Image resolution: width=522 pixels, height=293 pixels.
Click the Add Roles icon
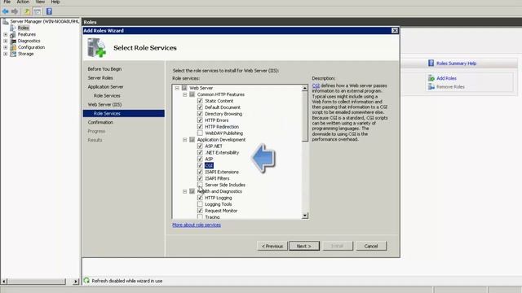tap(431, 78)
